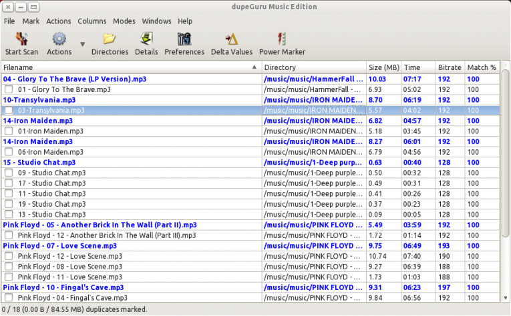
Task: Click the duplicates marked status bar text
Action: [74, 309]
